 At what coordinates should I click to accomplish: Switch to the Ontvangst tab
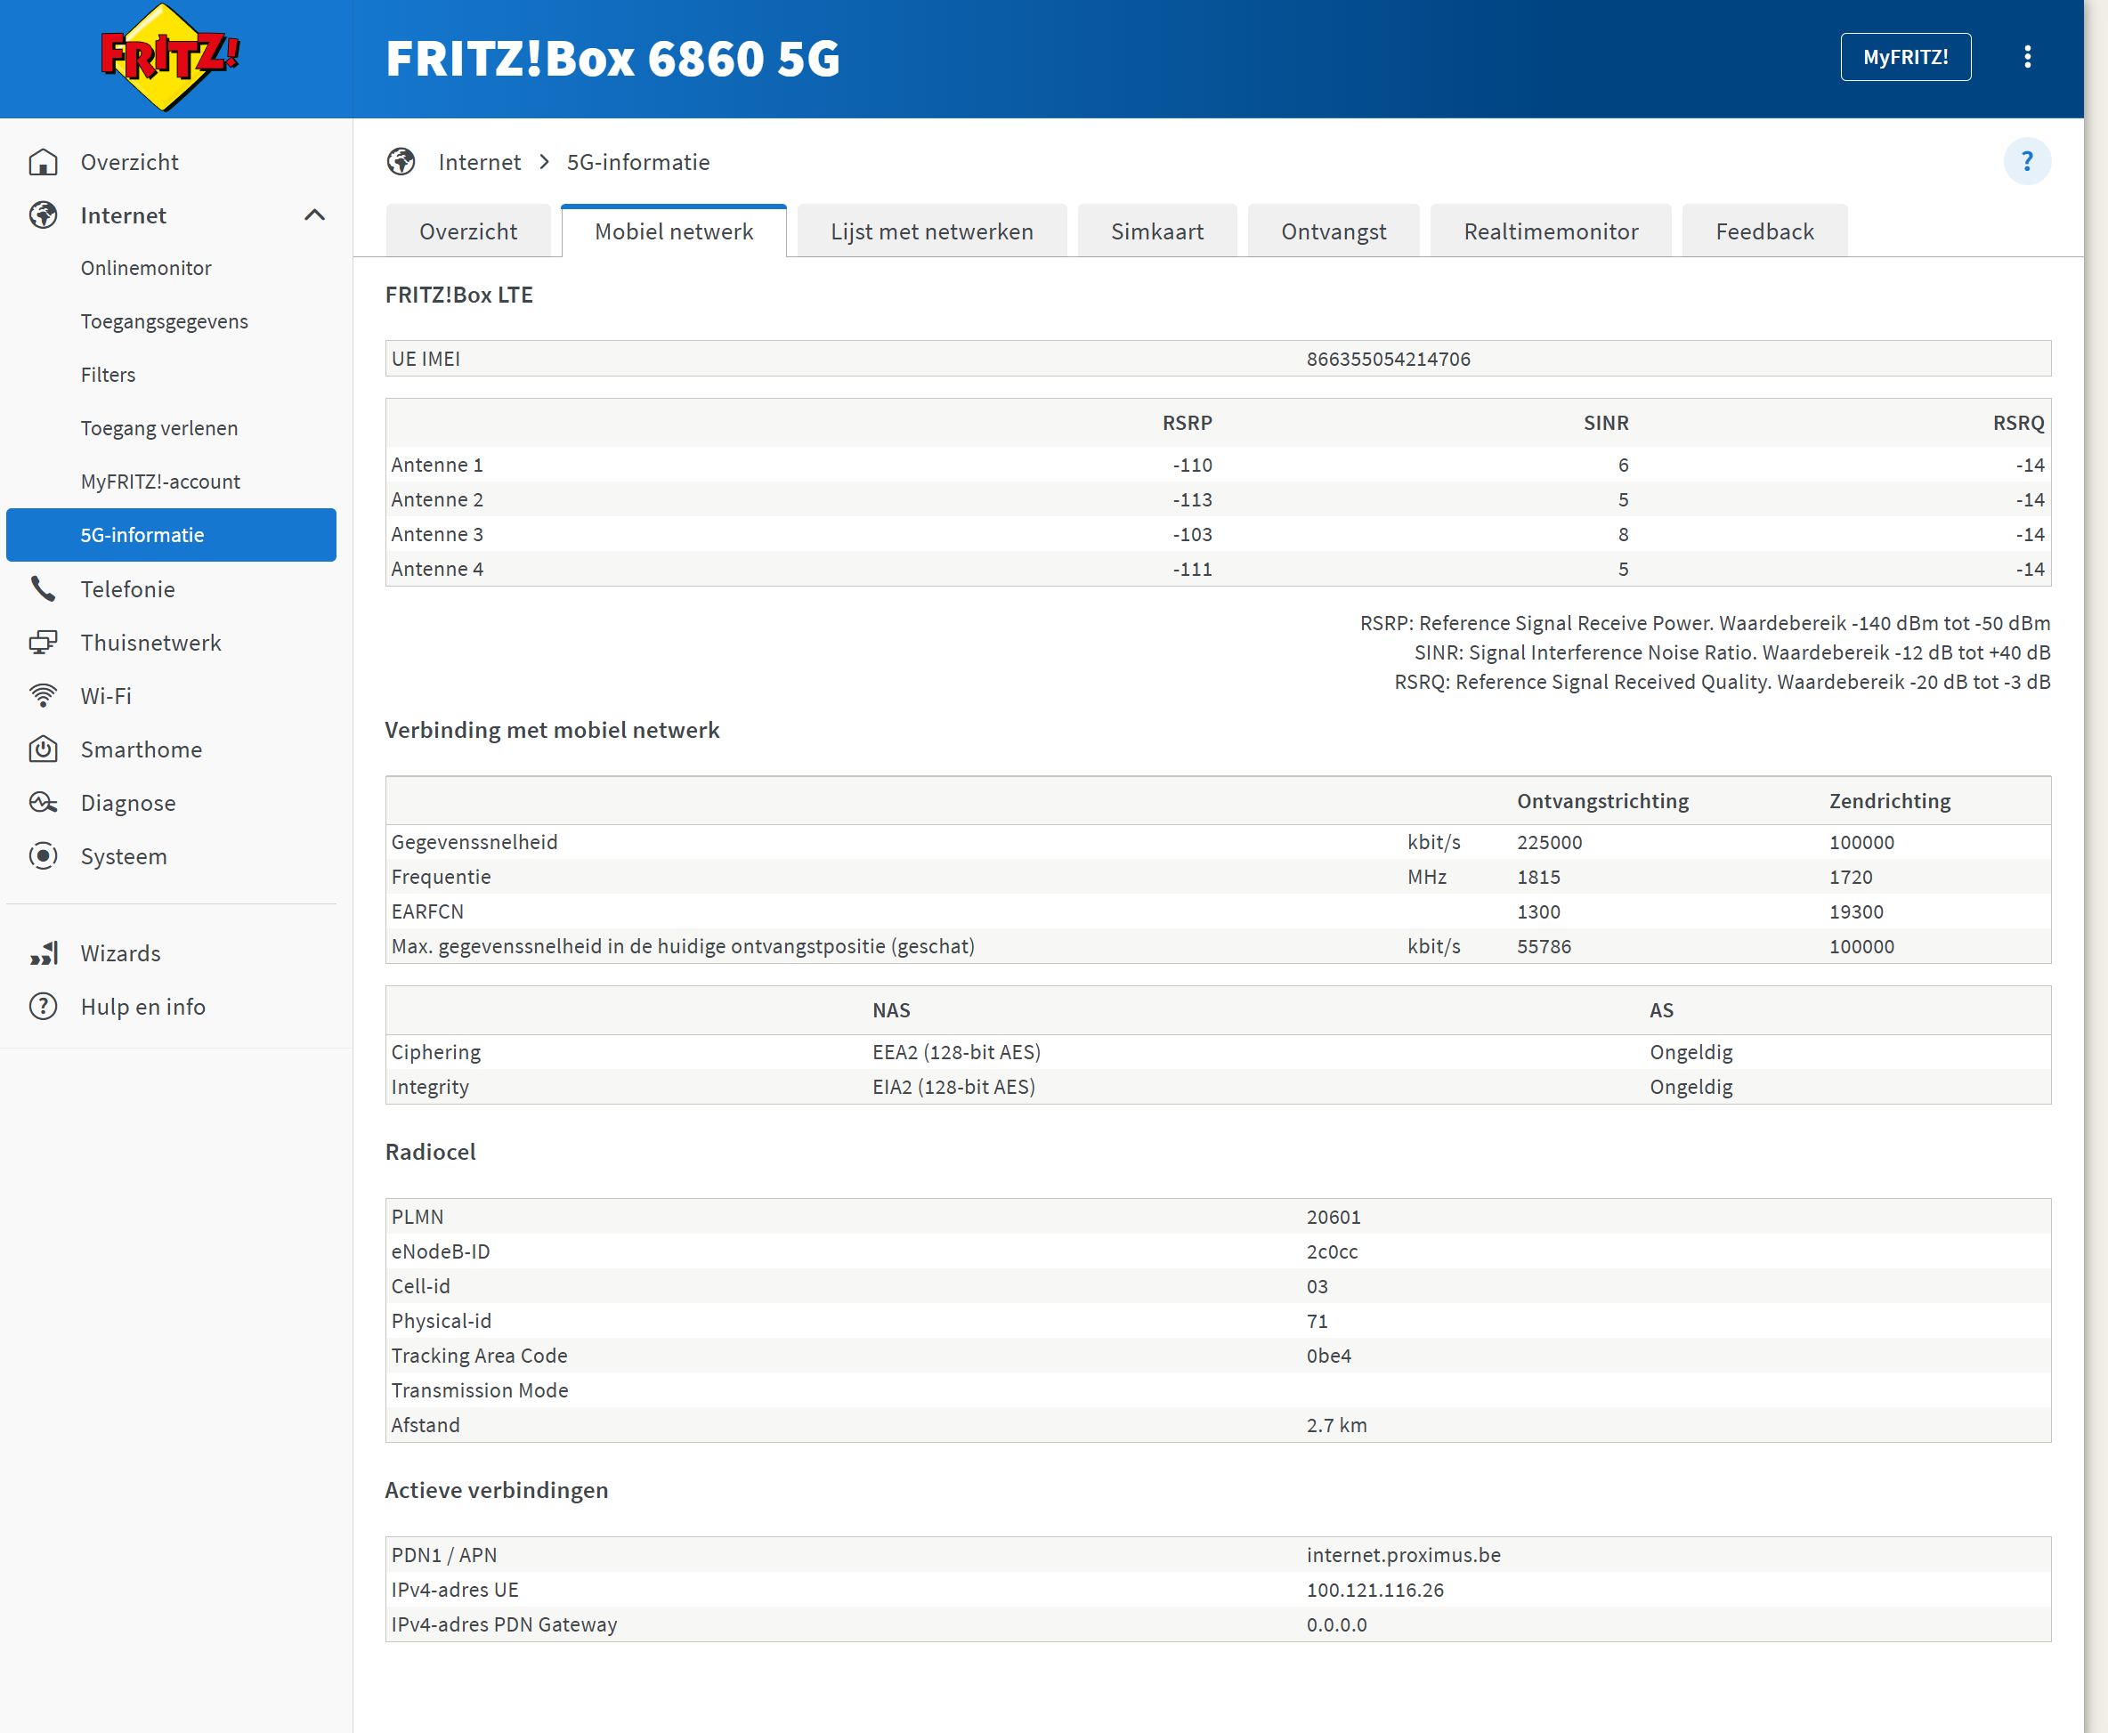tap(1334, 231)
